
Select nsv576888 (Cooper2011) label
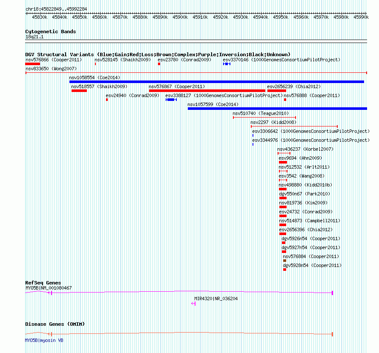[x=312, y=95]
